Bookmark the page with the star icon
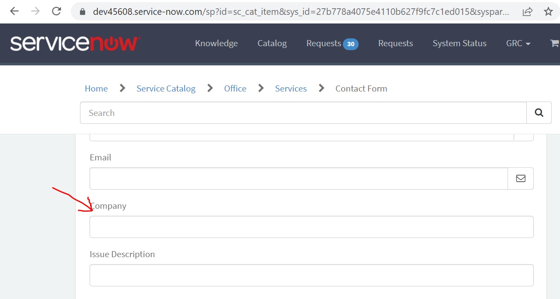 click(548, 11)
